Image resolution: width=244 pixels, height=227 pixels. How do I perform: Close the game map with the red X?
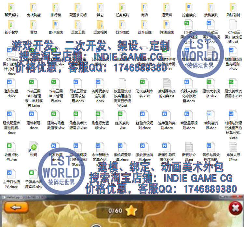236,208
